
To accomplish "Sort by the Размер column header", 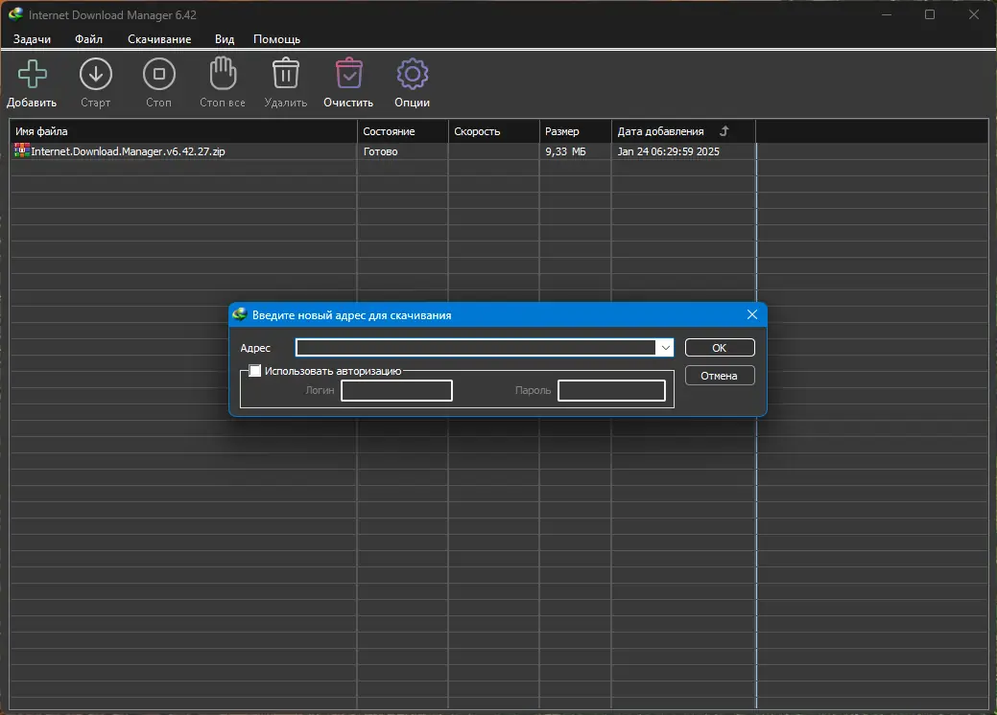I will [575, 130].
